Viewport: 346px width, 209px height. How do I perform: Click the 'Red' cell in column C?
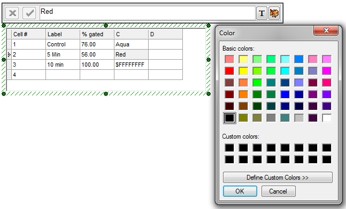coord(131,54)
